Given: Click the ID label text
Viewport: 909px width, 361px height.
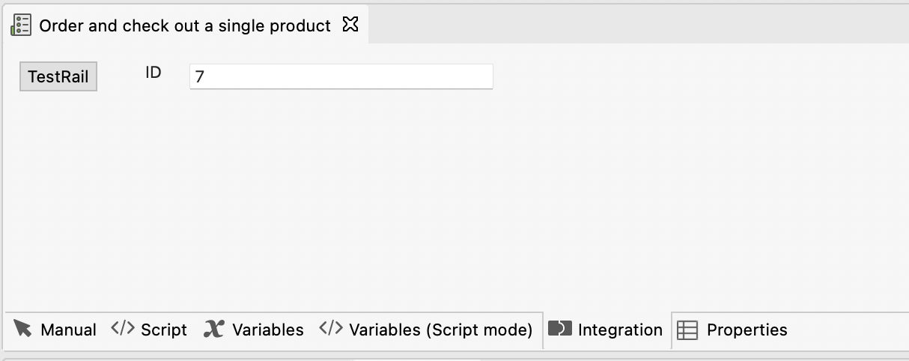Looking at the screenshot, I should pyautogui.click(x=153, y=73).
